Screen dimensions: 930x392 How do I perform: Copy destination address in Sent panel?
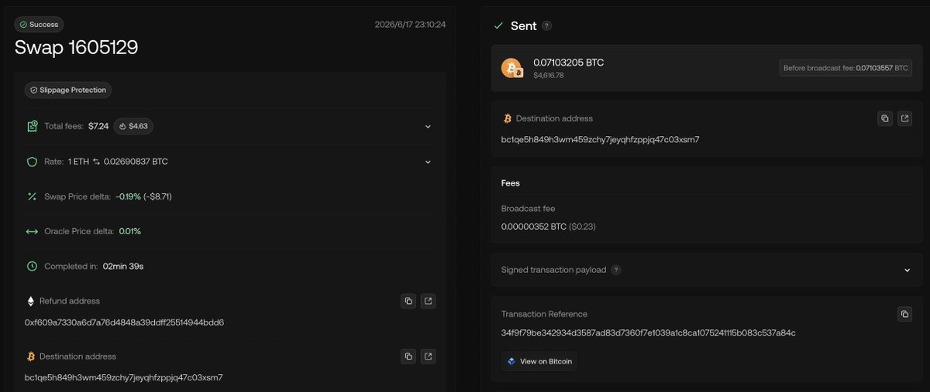click(885, 118)
